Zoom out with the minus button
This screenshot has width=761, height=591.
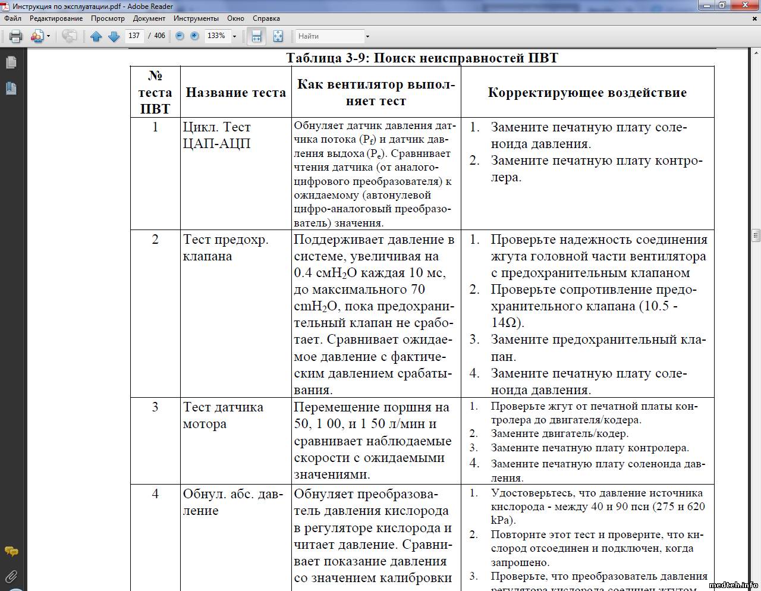coord(180,36)
